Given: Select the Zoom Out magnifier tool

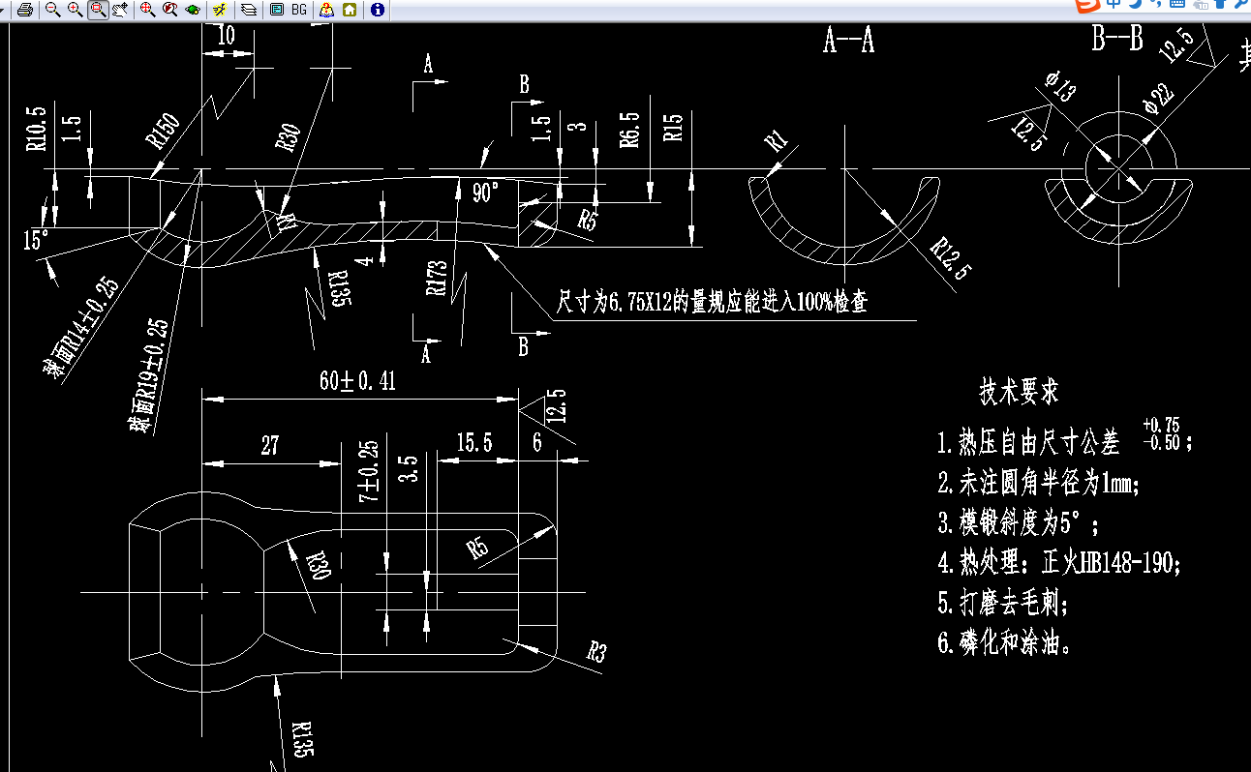Looking at the screenshot, I should pyautogui.click(x=53, y=10).
